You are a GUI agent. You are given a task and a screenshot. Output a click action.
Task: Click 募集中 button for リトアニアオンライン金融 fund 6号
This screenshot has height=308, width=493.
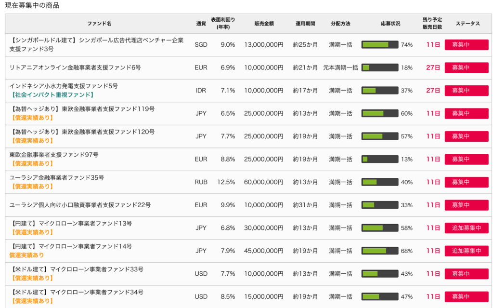[x=466, y=67]
